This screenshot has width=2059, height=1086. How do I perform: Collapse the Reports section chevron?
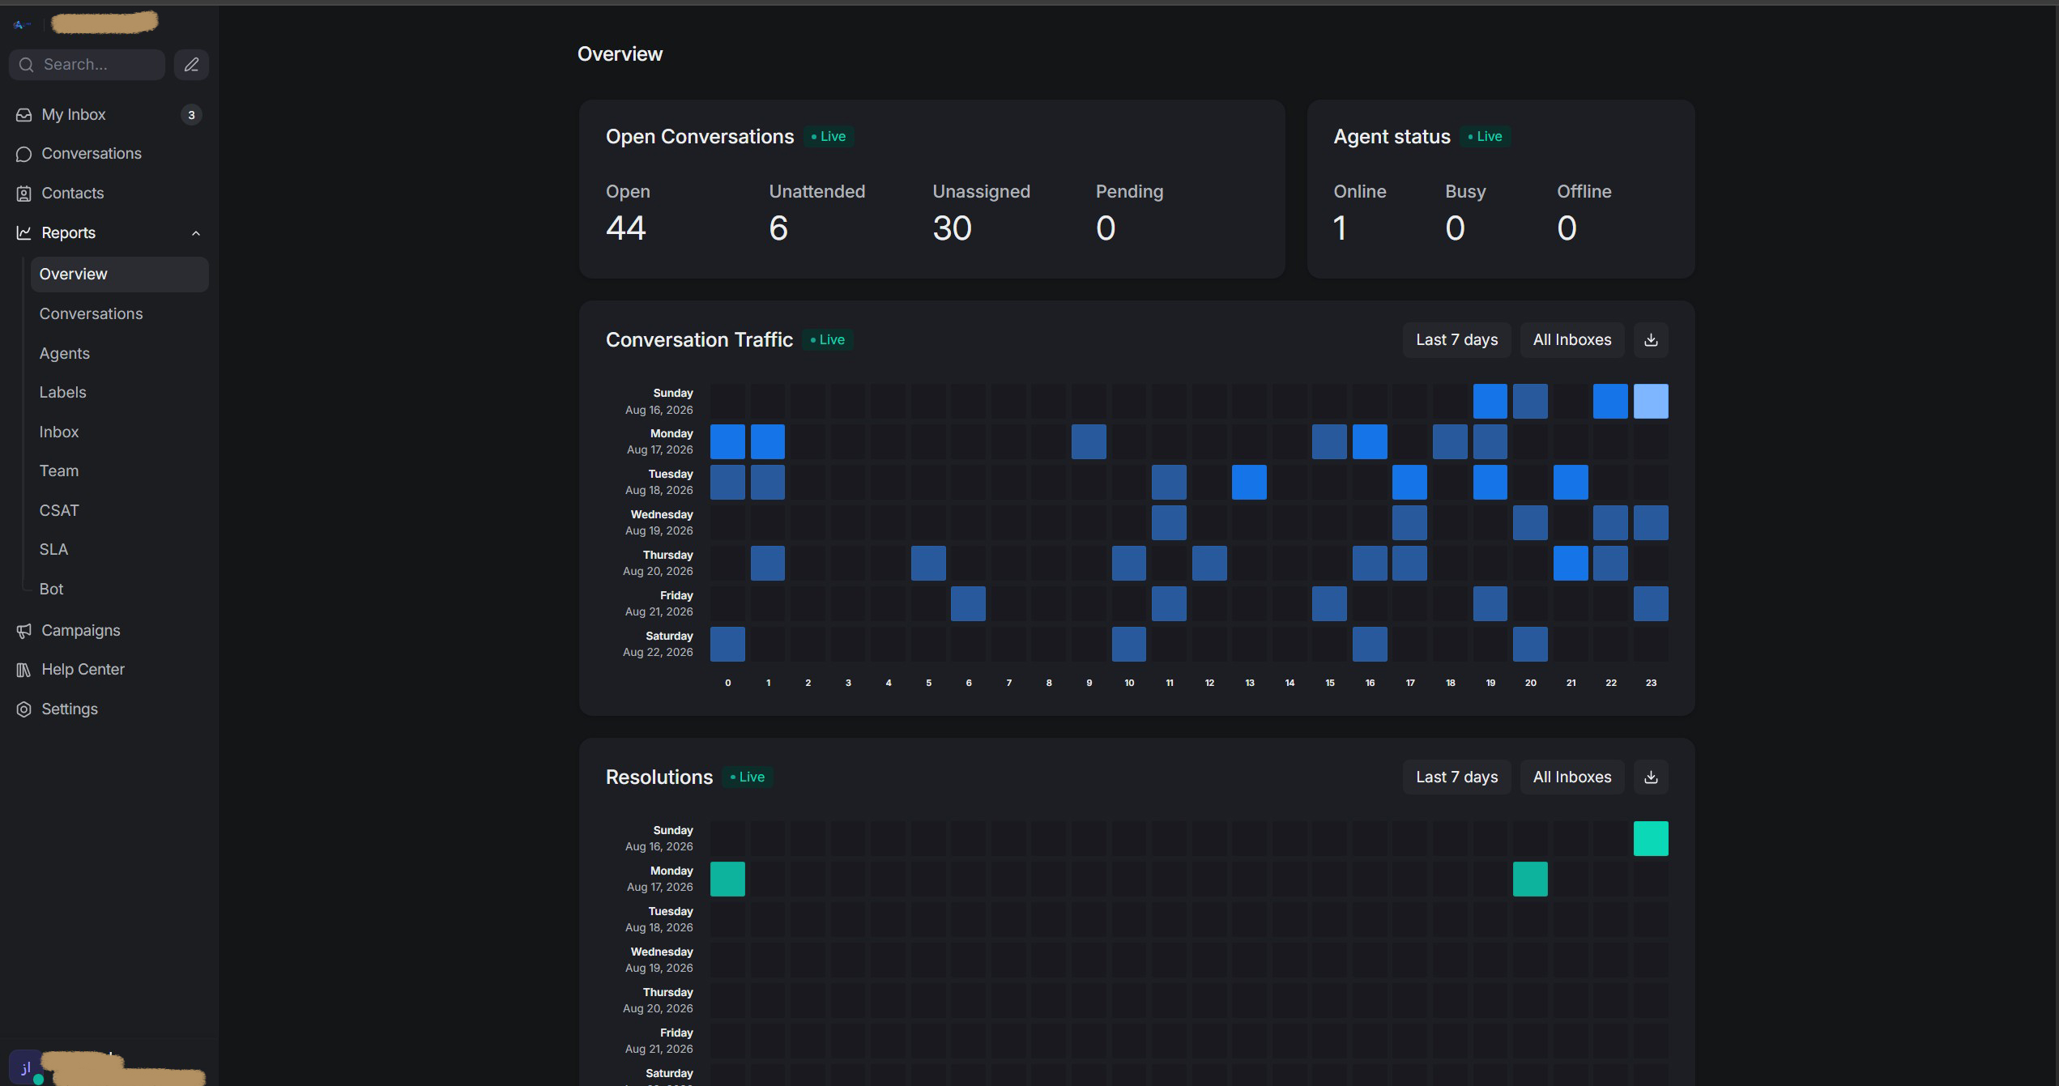pyautogui.click(x=195, y=233)
